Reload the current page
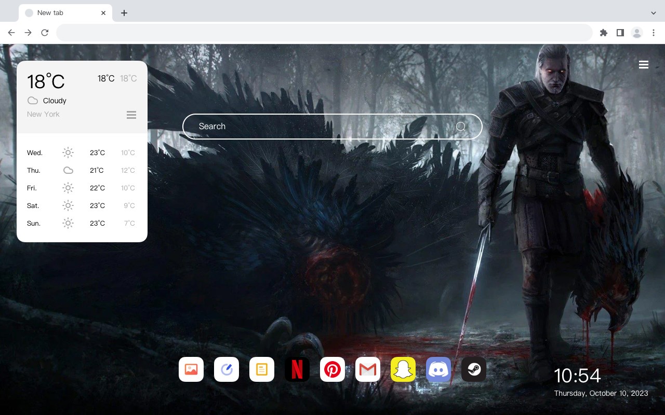This screenshot has width=665, height=415. (45, 33)
